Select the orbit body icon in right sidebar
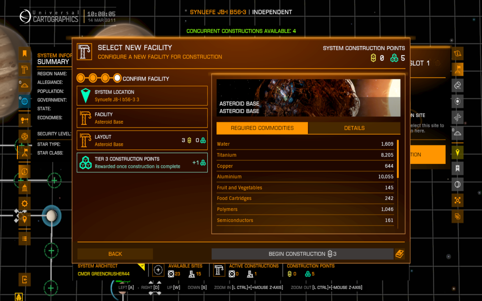The height and width of the screenshot is (301, 482). tap(458, 101)
